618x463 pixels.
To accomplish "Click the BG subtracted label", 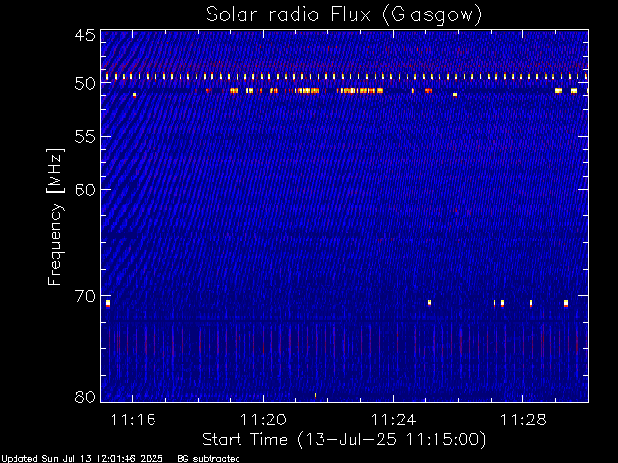I will click(x=209, y=459).
